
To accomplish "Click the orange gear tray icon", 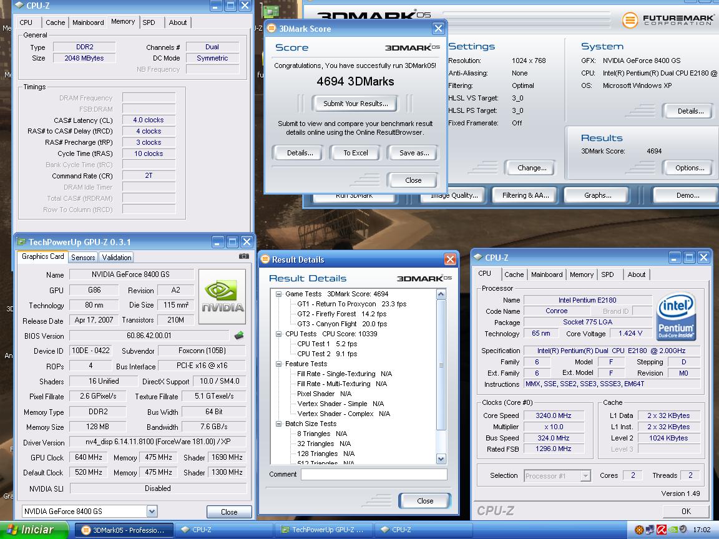I will click(639, 530).
